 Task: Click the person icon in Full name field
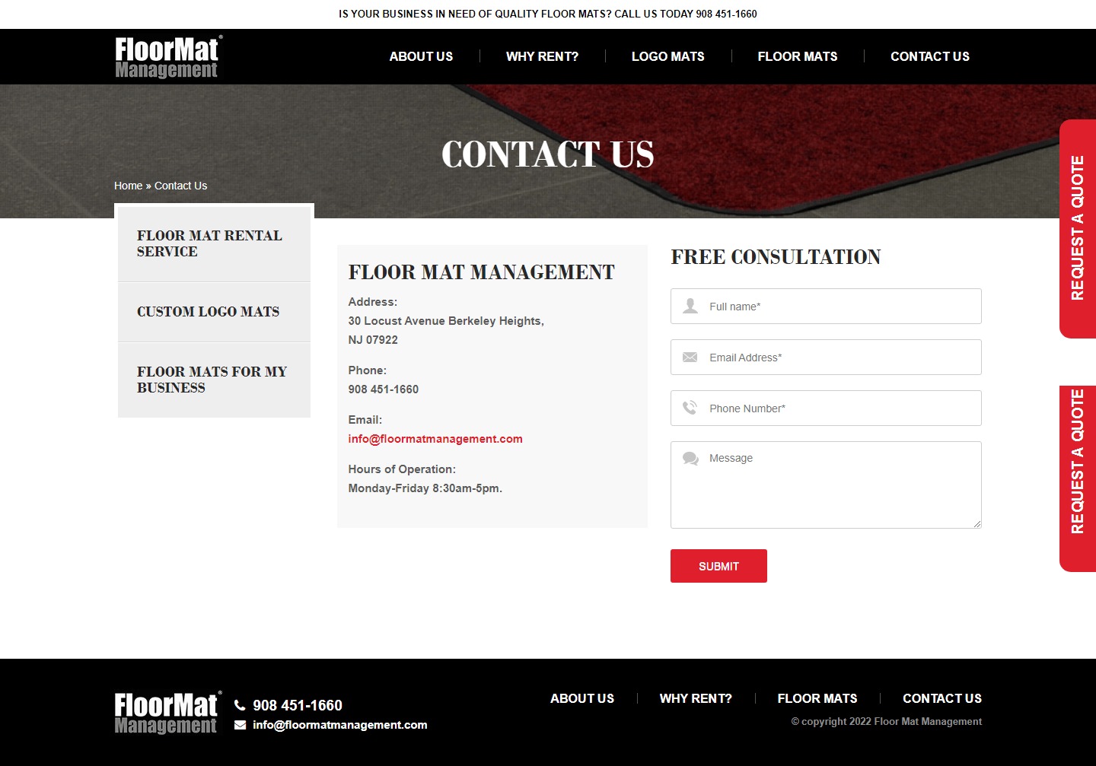click(690, 305)
